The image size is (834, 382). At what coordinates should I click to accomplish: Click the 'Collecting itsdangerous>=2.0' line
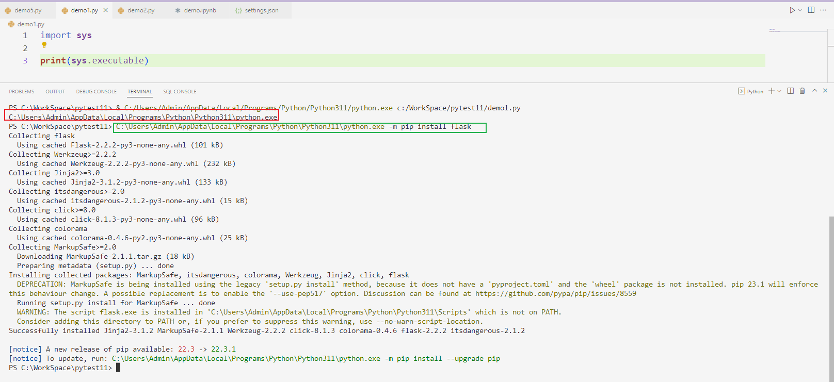[x=67, y=192]
